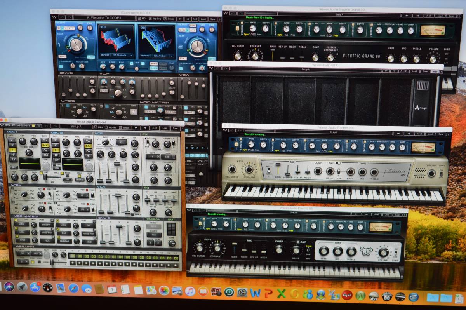This screenshot has height=310, width=466.
Task: Go to the previous preset in the GTR window
Action: click(386, 71)
